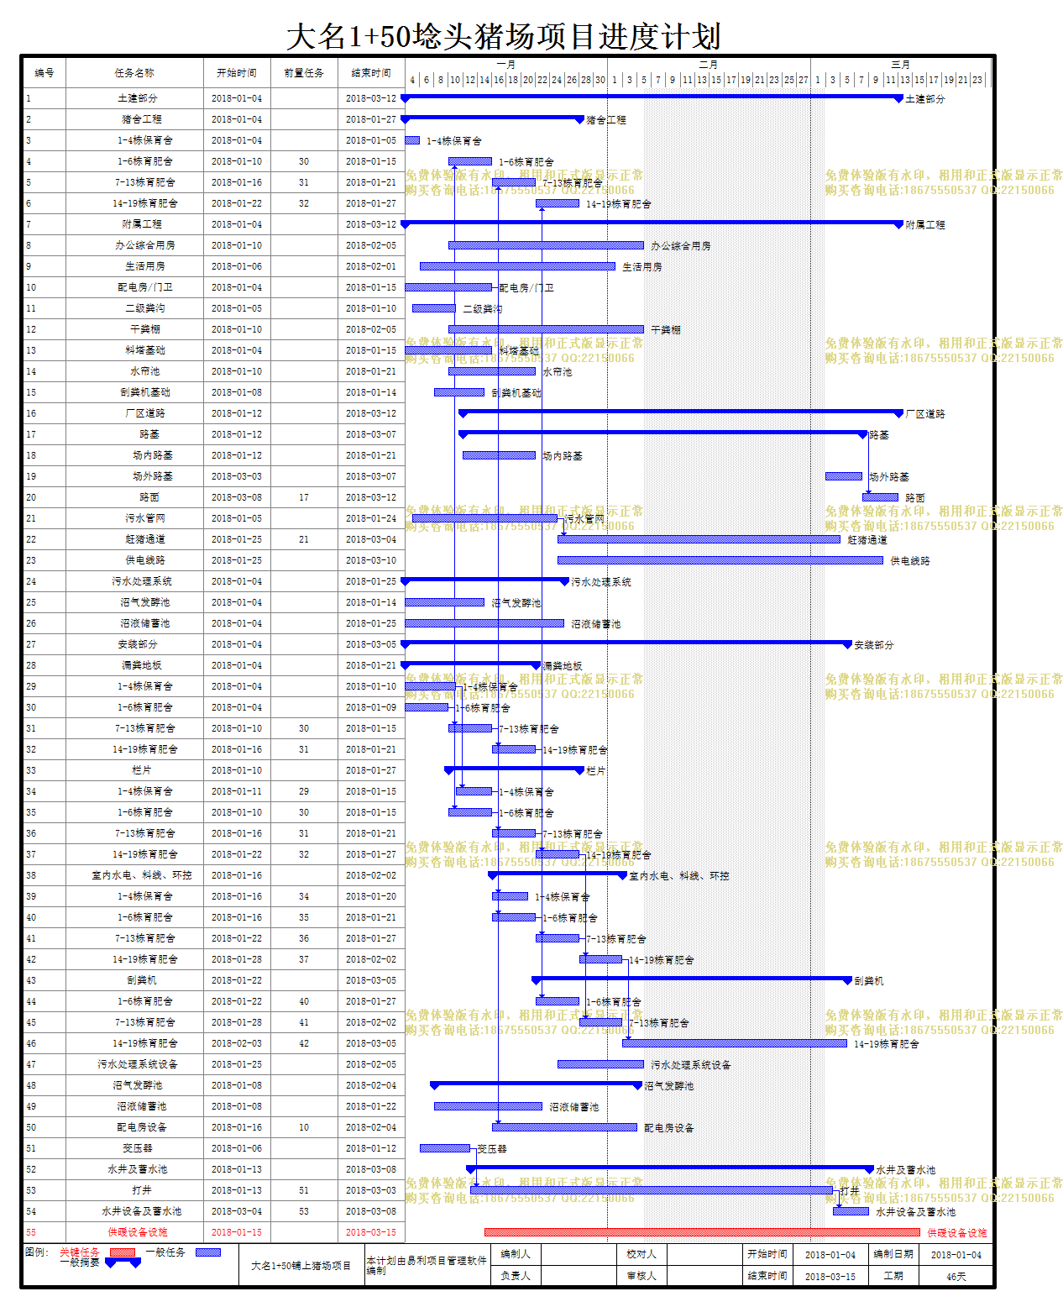Select predecessor value 53 in the 水井设备及蓄水池 row
The width and height of the screenshot is (1063, 1307).
coord(304,1211)
